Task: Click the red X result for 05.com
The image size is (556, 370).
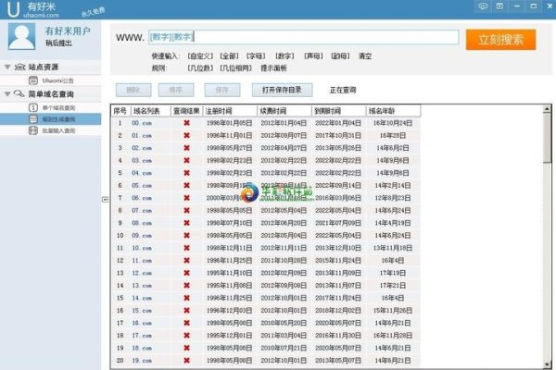Action: 186,186
